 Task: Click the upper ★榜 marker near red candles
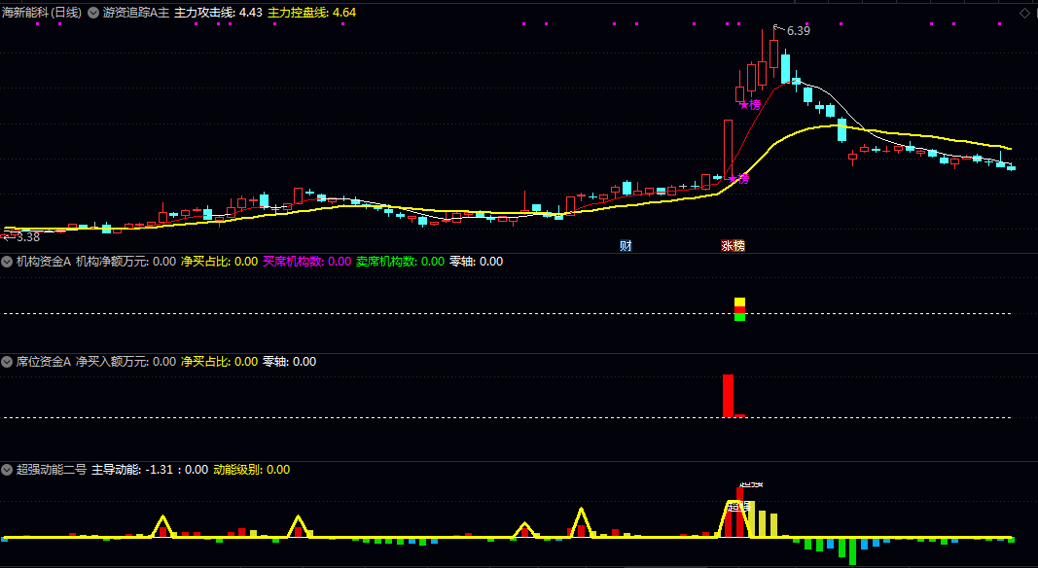(750, 105)
